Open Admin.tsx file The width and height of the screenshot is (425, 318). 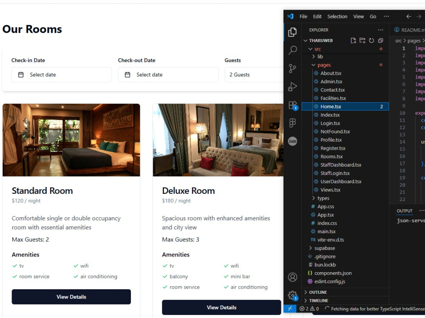(331, 82)
